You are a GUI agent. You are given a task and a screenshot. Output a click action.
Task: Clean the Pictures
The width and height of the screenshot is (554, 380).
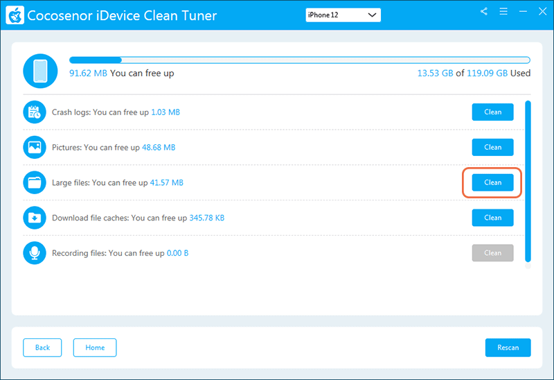pyautogui.click(x=492, y=147)
